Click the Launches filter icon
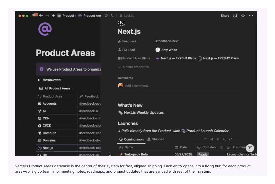Image resolution: width=275 pixels, height=184 pixels. tap(205, 139)
